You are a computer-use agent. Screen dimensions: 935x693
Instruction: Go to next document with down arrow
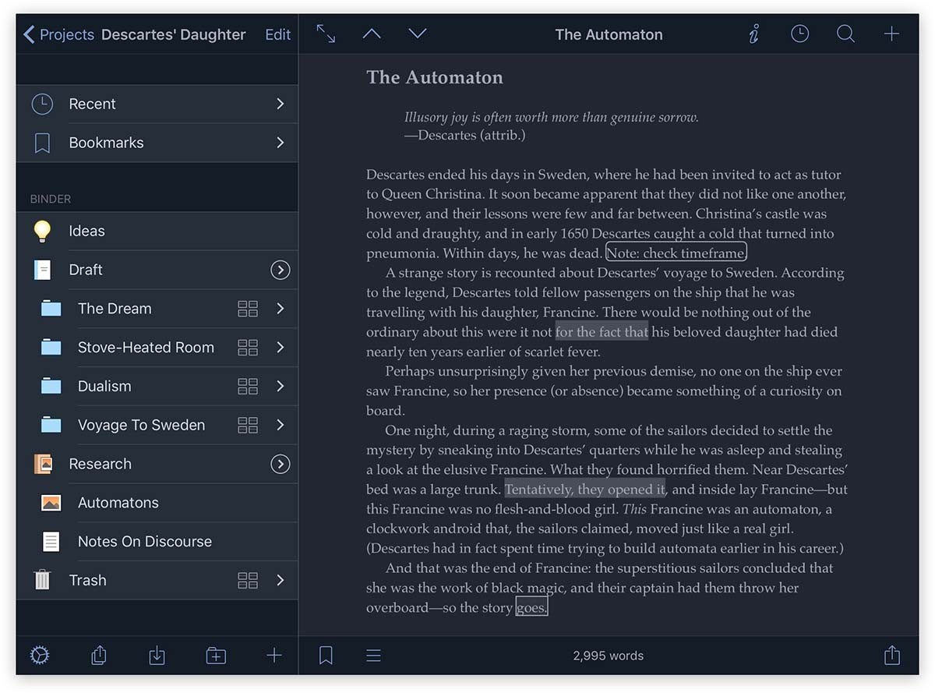(418, 34)
